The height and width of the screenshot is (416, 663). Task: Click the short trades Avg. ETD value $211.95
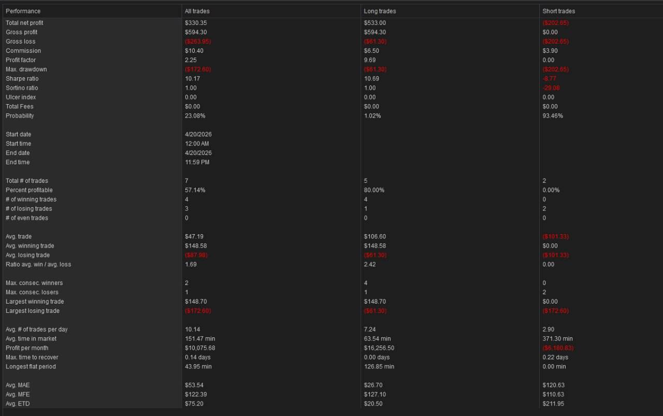553,404
